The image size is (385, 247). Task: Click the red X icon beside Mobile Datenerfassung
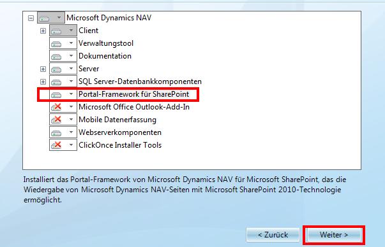[x=56, y=120]
